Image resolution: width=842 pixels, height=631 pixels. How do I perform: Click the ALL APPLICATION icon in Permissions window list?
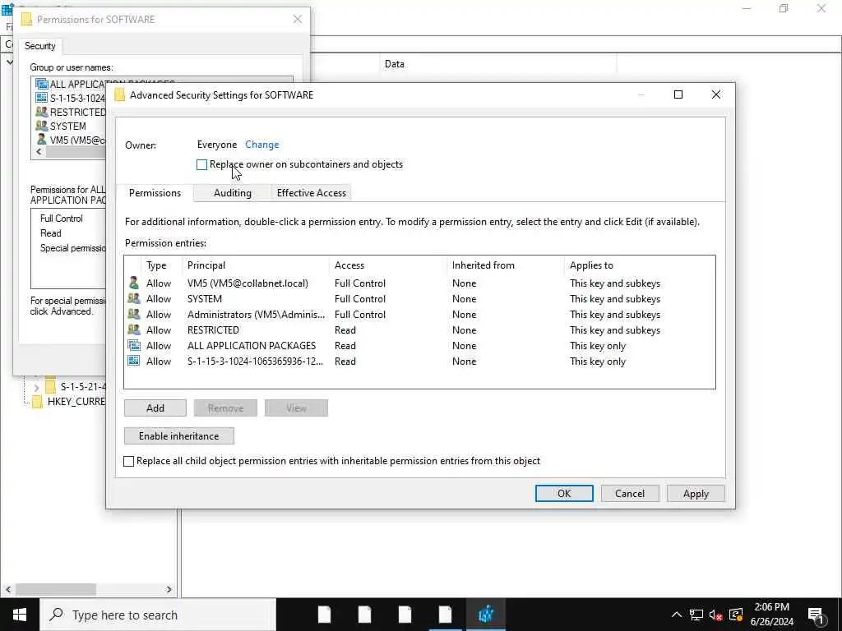click(x=41, y=84)
